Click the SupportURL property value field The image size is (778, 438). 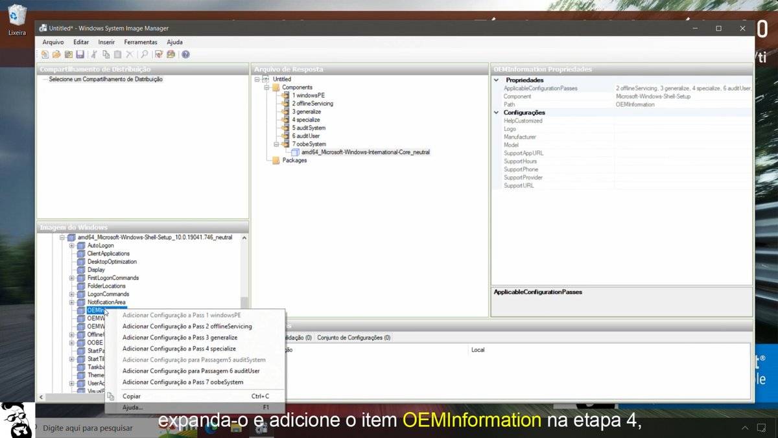tap(683, 185)
